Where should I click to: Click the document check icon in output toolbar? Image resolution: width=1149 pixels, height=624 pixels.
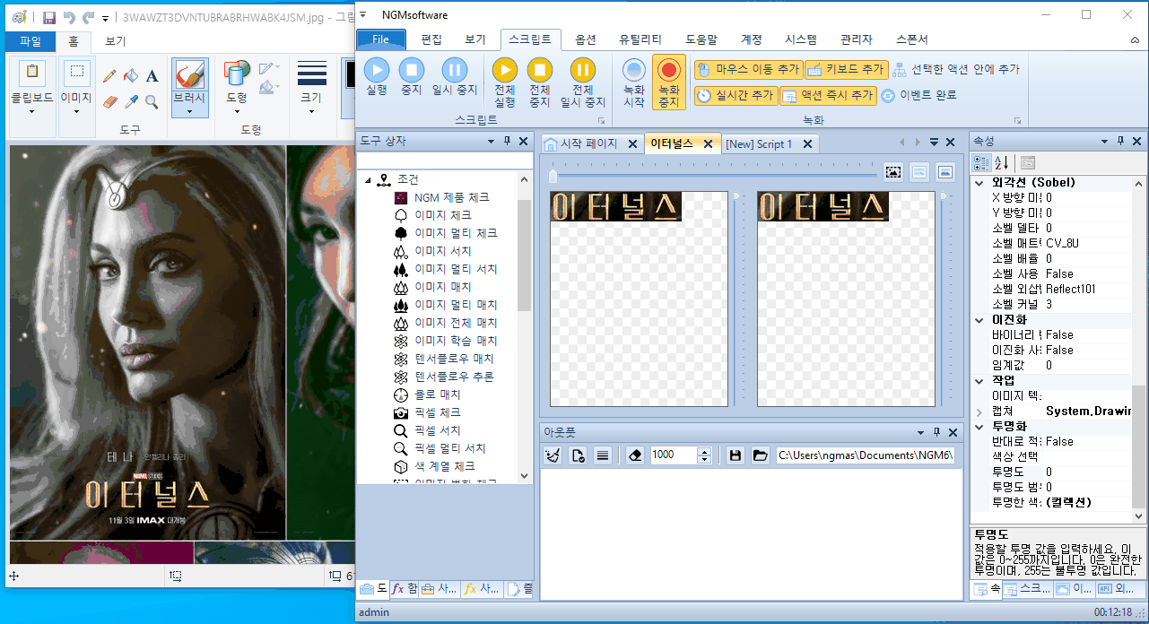578,455
